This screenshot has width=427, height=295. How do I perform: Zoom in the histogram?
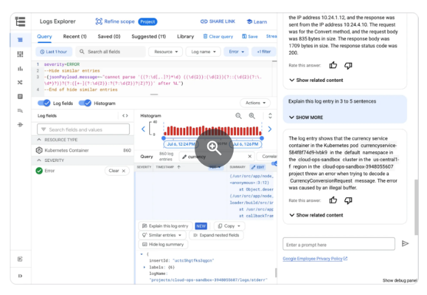(252, 116)
